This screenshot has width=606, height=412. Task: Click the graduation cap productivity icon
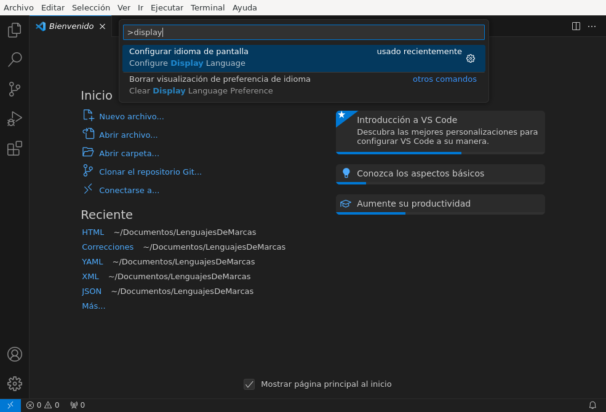[346, 204]
